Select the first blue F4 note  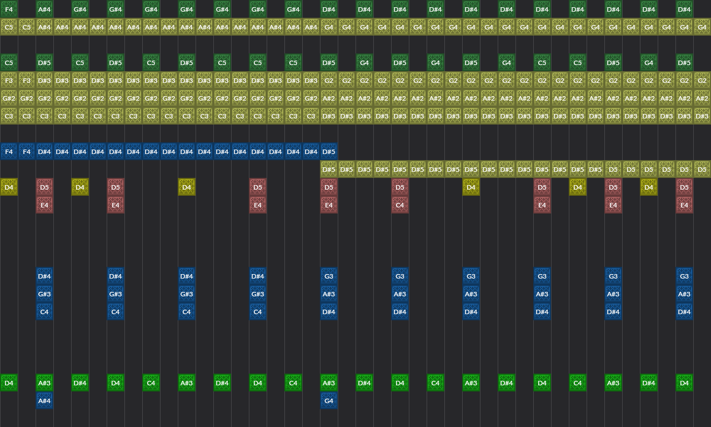pos(9,152)
